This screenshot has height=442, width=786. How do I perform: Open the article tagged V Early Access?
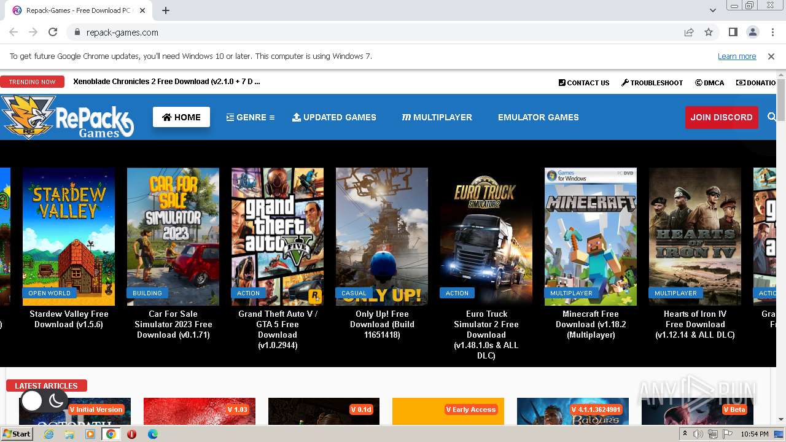tap(448, 411)
